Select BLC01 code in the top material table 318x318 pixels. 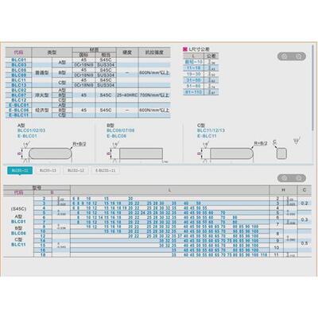click(19, 60)
